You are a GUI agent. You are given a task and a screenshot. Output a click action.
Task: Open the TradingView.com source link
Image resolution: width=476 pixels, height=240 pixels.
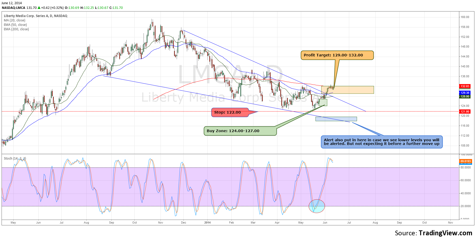pos(445,233)
